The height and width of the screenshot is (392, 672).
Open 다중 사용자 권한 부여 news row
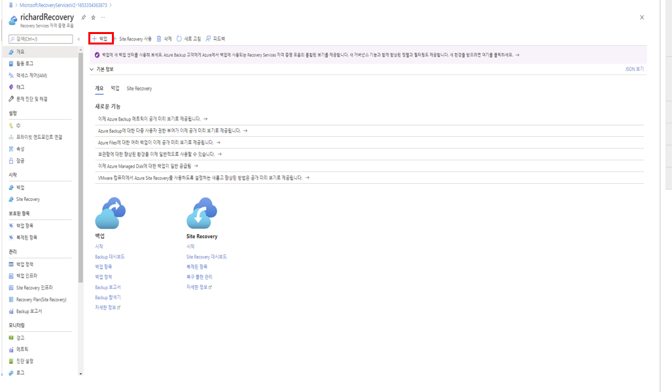pos(370,131)
